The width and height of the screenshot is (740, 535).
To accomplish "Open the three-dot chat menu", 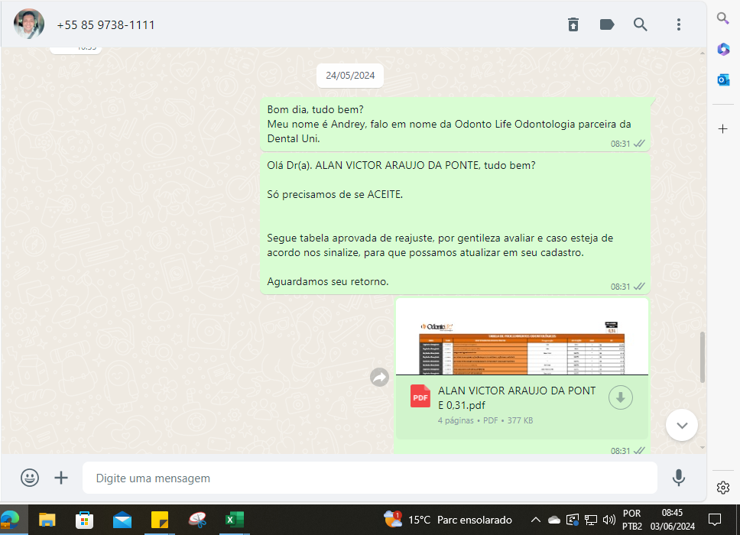I will pyautogui.click(x=678, y=24).
